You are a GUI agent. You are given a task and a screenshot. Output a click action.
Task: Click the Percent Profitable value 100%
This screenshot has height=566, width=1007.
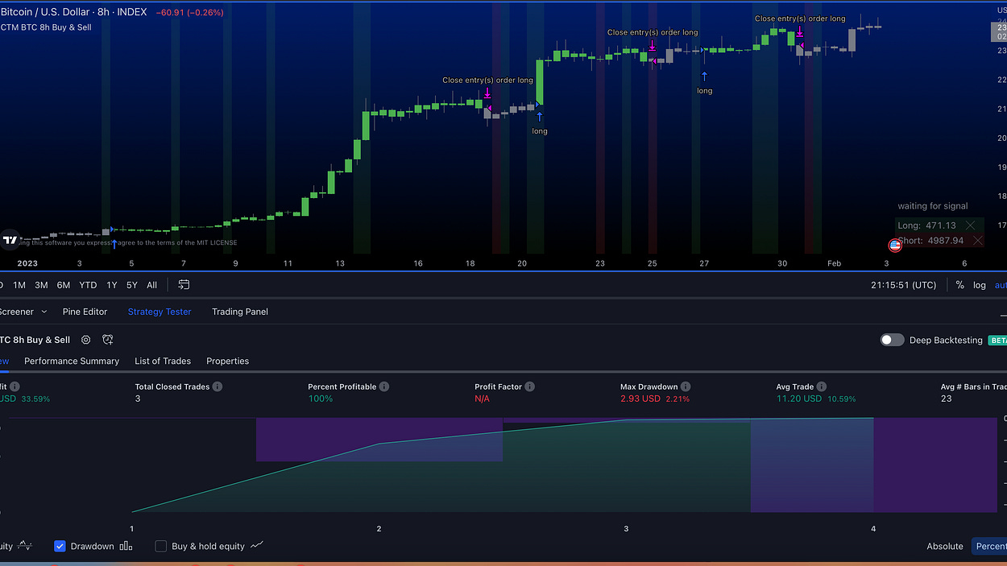point(320,399)
